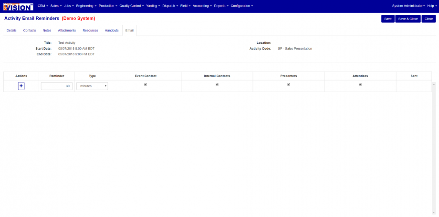Open the Sales menu

(56, 6)
